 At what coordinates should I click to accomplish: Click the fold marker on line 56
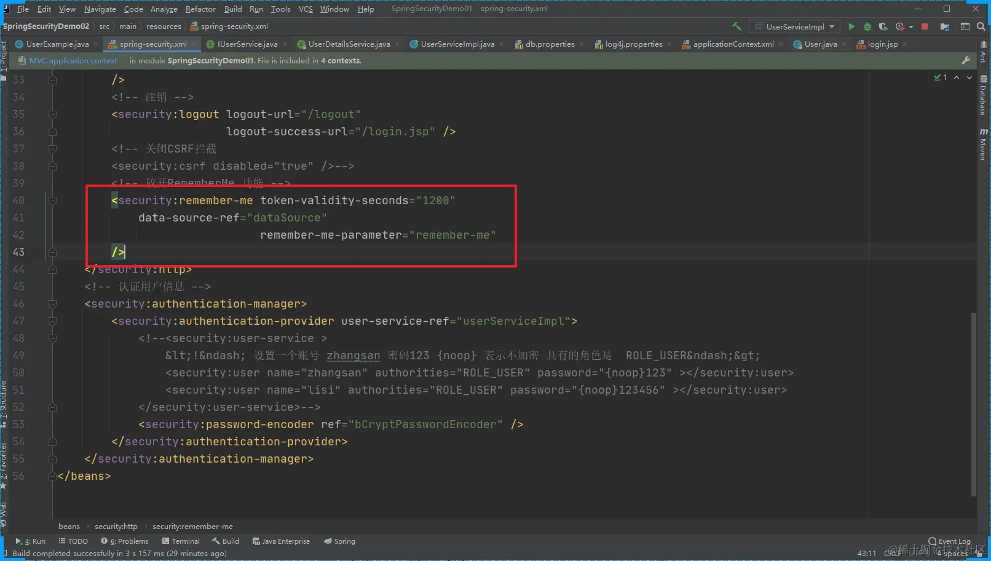tap(52, 476)
